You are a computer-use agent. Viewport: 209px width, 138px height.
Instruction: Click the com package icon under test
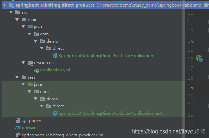pos(36,91)
